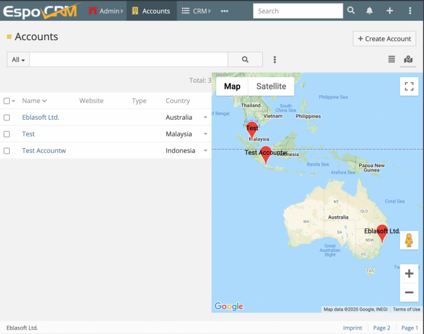This screenshot has height=334, width=424.
Task: Open the Accounts tab in navbar
Action: click(x=150, y=11)
